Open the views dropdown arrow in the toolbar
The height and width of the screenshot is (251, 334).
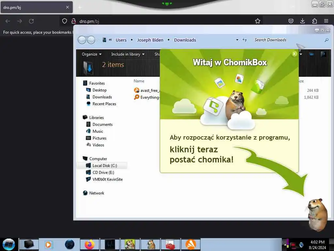[x=301, y=54]
